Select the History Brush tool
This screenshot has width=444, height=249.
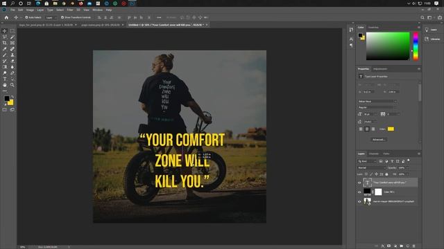click(x=5, y=61)
